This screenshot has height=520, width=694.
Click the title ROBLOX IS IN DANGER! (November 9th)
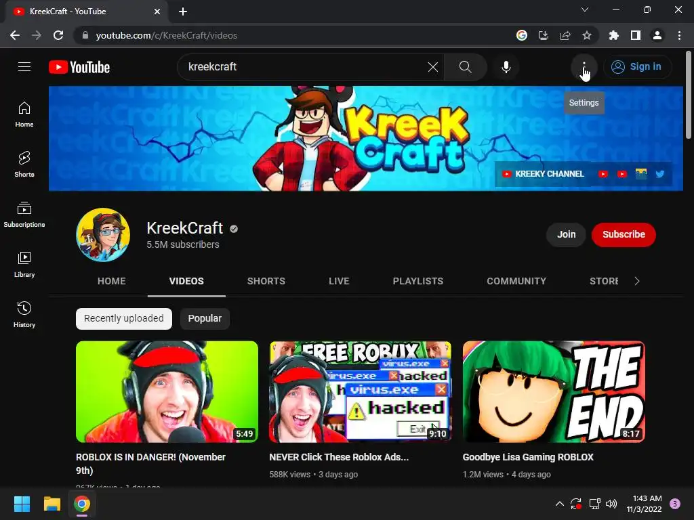coord(150,464)
